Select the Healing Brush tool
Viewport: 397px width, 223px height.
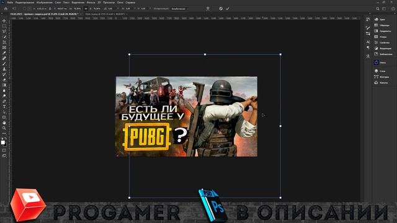[4, 58]
